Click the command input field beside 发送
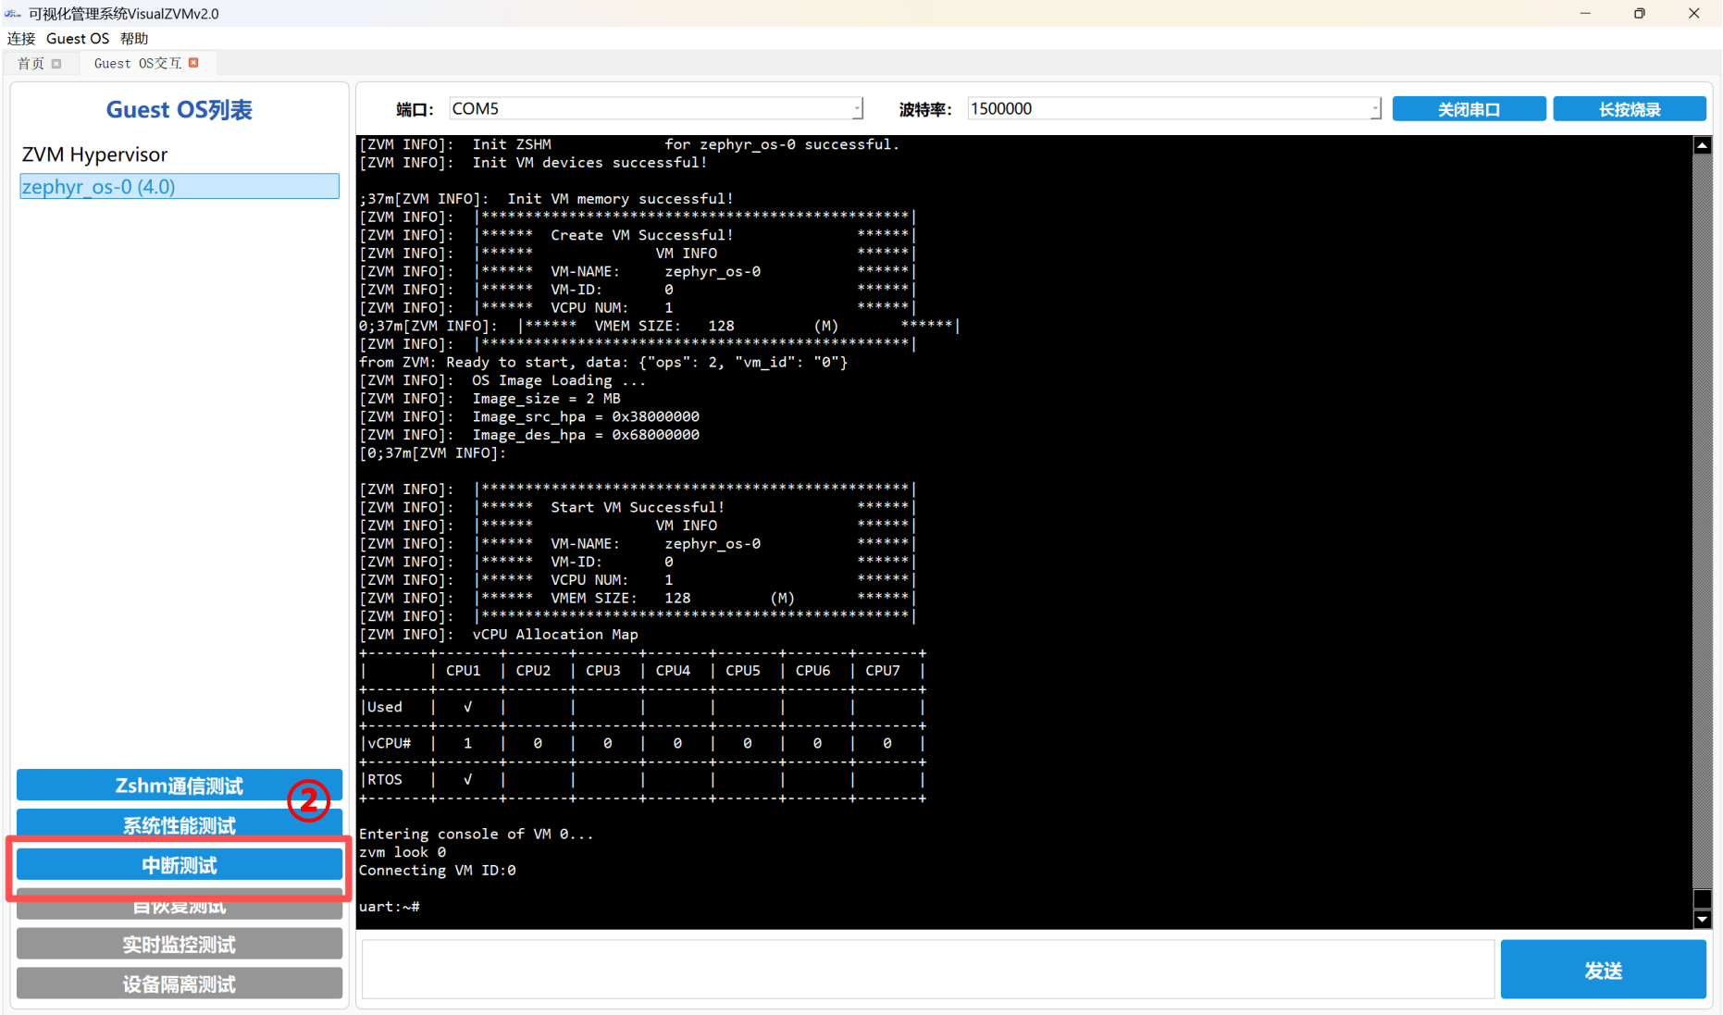 click(x=927, y=970)
